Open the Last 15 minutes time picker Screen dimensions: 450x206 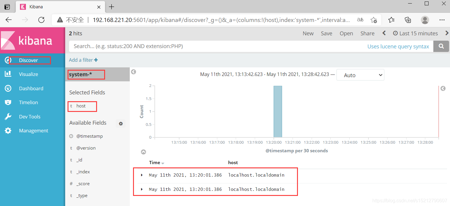pos(415,33)
